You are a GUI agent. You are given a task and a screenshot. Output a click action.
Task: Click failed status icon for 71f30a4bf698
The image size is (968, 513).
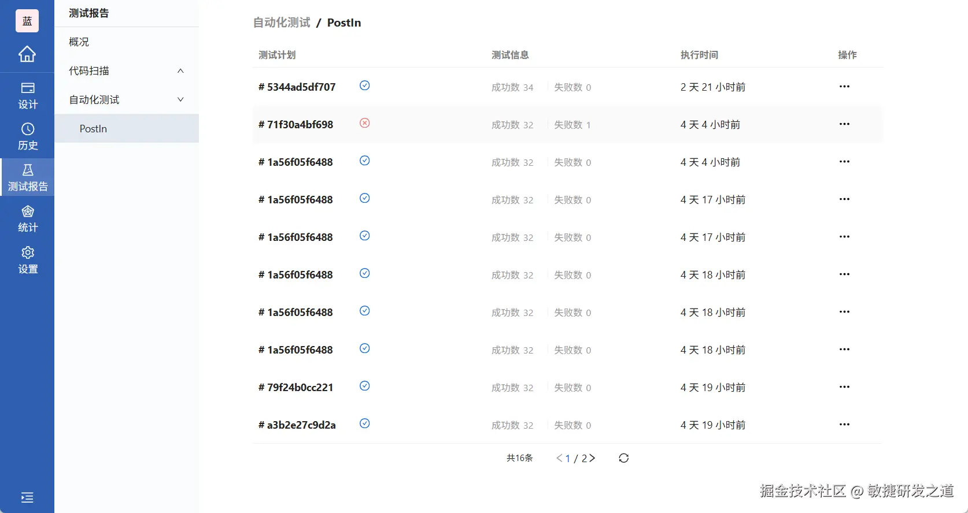(x=365, y=123)
